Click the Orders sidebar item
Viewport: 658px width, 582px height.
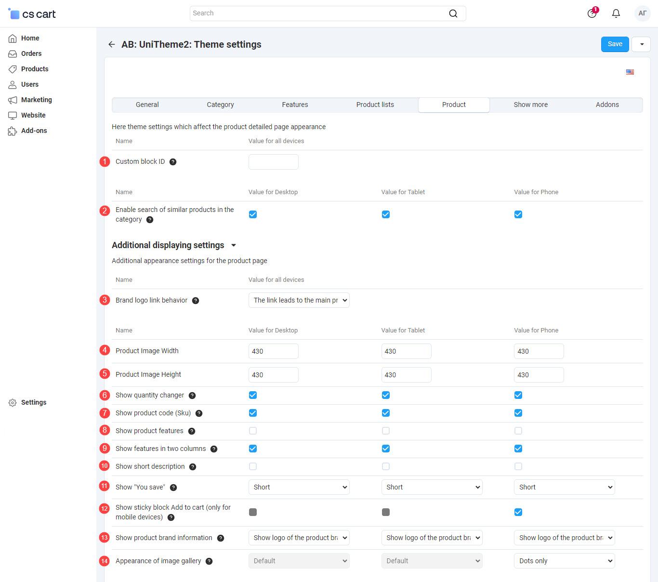click(x=31, y=53)
